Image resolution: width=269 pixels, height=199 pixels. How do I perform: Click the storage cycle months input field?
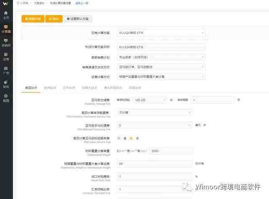(212, 100)
